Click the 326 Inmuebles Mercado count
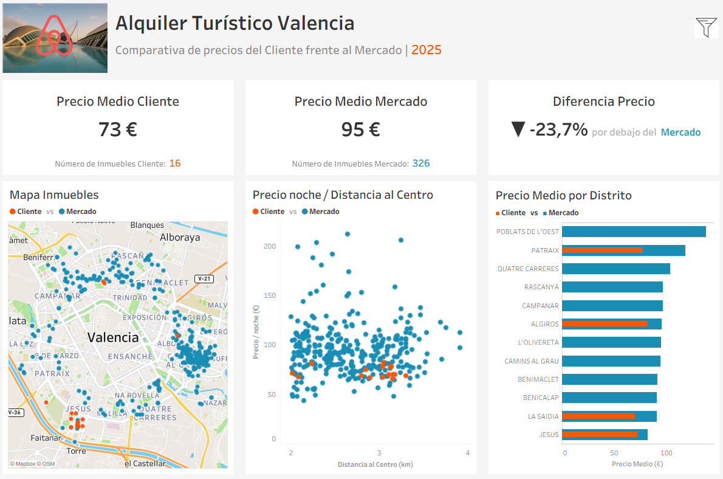 pos(420,163)
